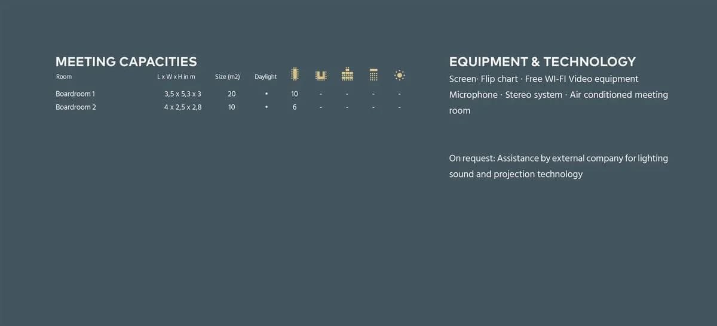Click boardroom-layout capacity 10 for Boardroom 1
The image size is (717, 326).
click(x=295, y=94)
